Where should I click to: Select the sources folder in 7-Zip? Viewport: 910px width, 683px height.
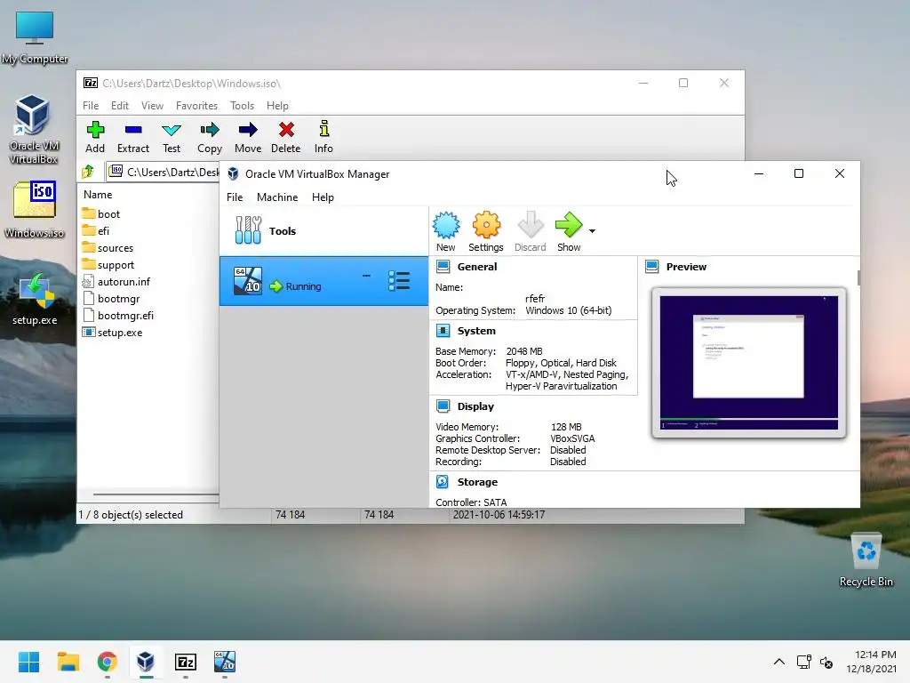tap(108, 248)
